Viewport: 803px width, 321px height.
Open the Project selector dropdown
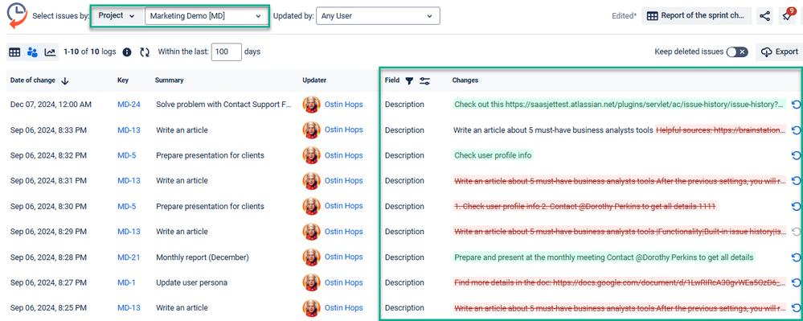(117, 15)
